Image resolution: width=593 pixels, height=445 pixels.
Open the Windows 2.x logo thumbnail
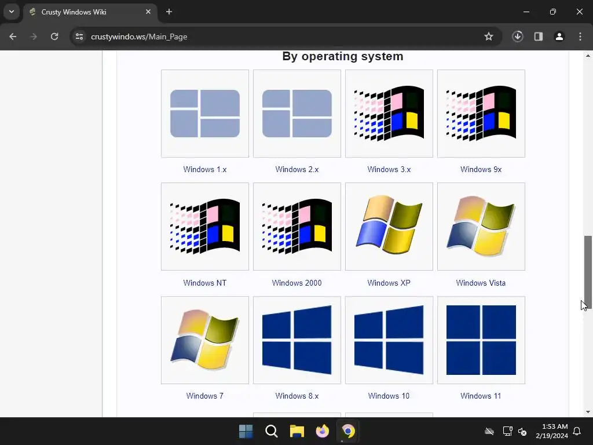297,114
